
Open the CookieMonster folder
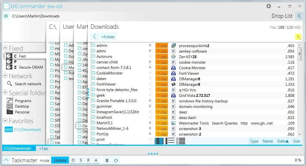[110, 73]
